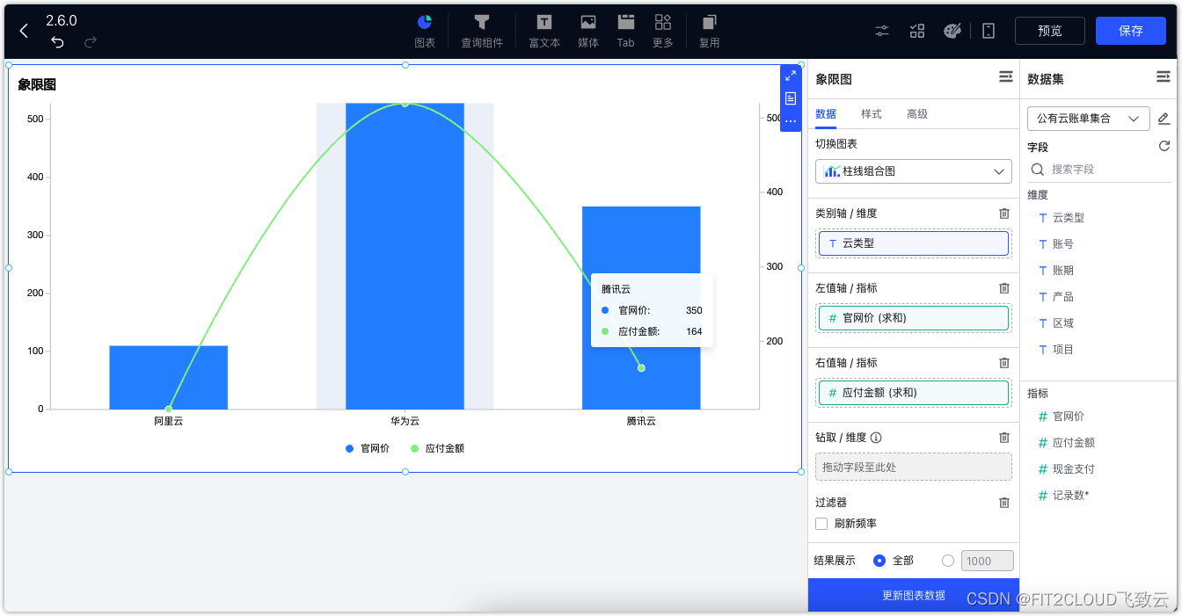Viewport: 1182px width, 616px height.
Task: Select the 全部 results radio button
Action: pos(879,561)
